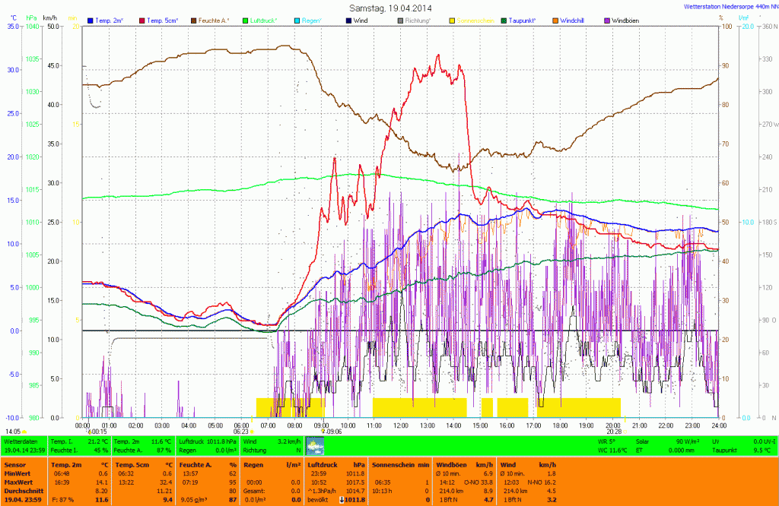This screenshot has width=779, height=506.
Task: Click the 06:23 sunrise time marker
Action: click(240, 432)
